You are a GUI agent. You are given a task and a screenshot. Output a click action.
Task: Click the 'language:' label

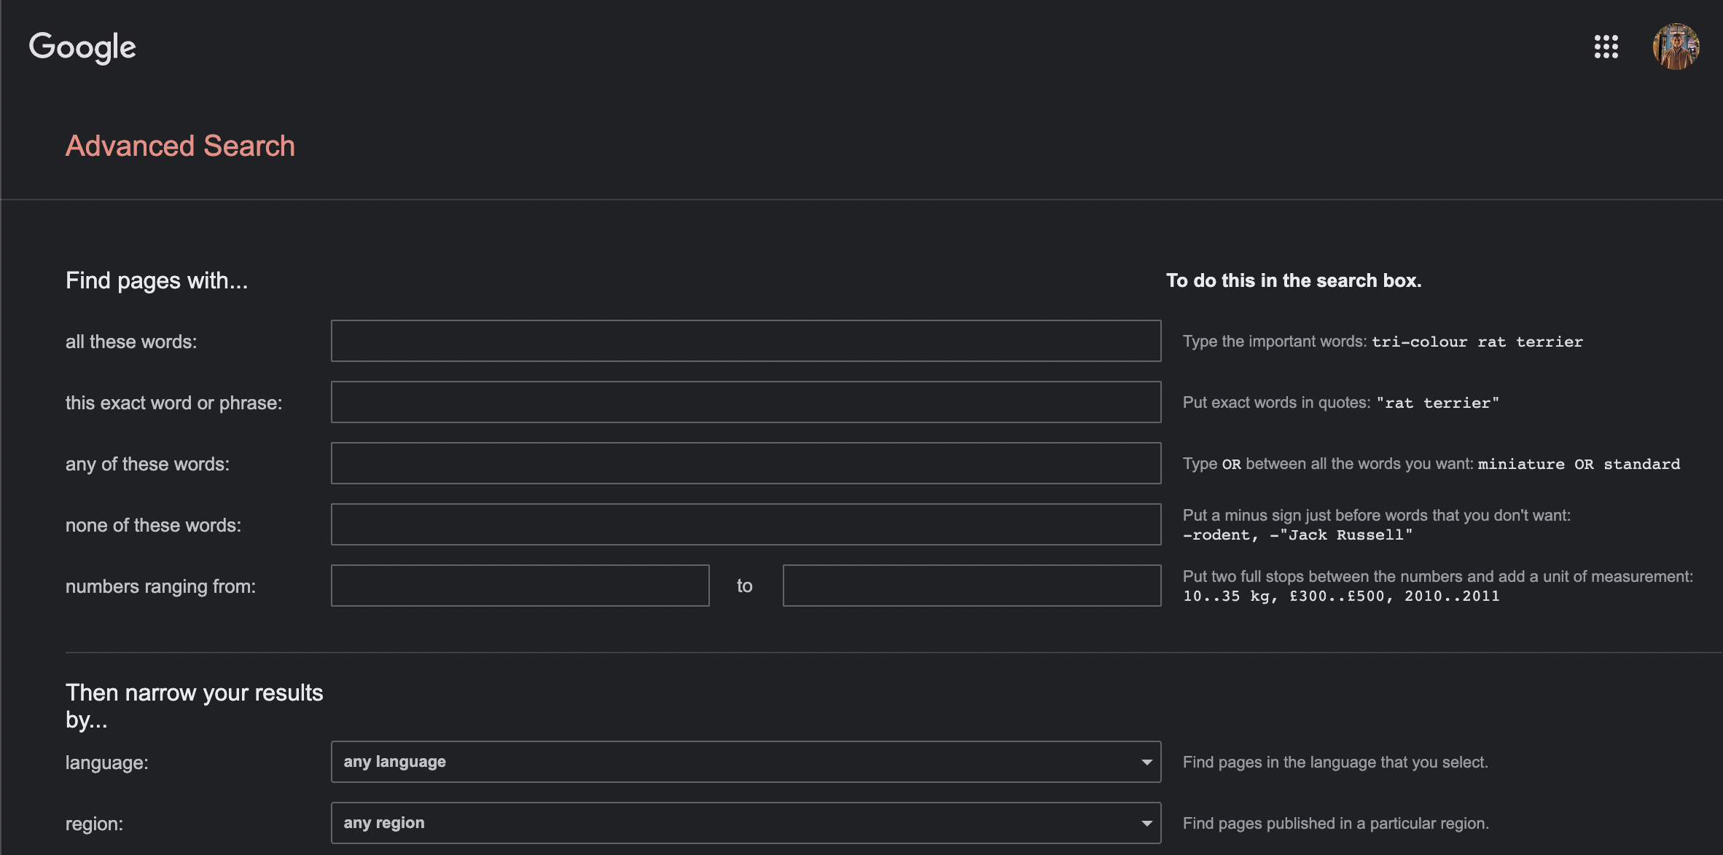[x=106, y=763]
